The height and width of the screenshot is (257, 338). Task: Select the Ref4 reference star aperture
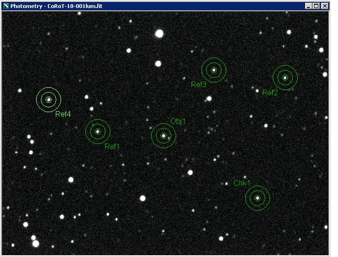[48, 99]
